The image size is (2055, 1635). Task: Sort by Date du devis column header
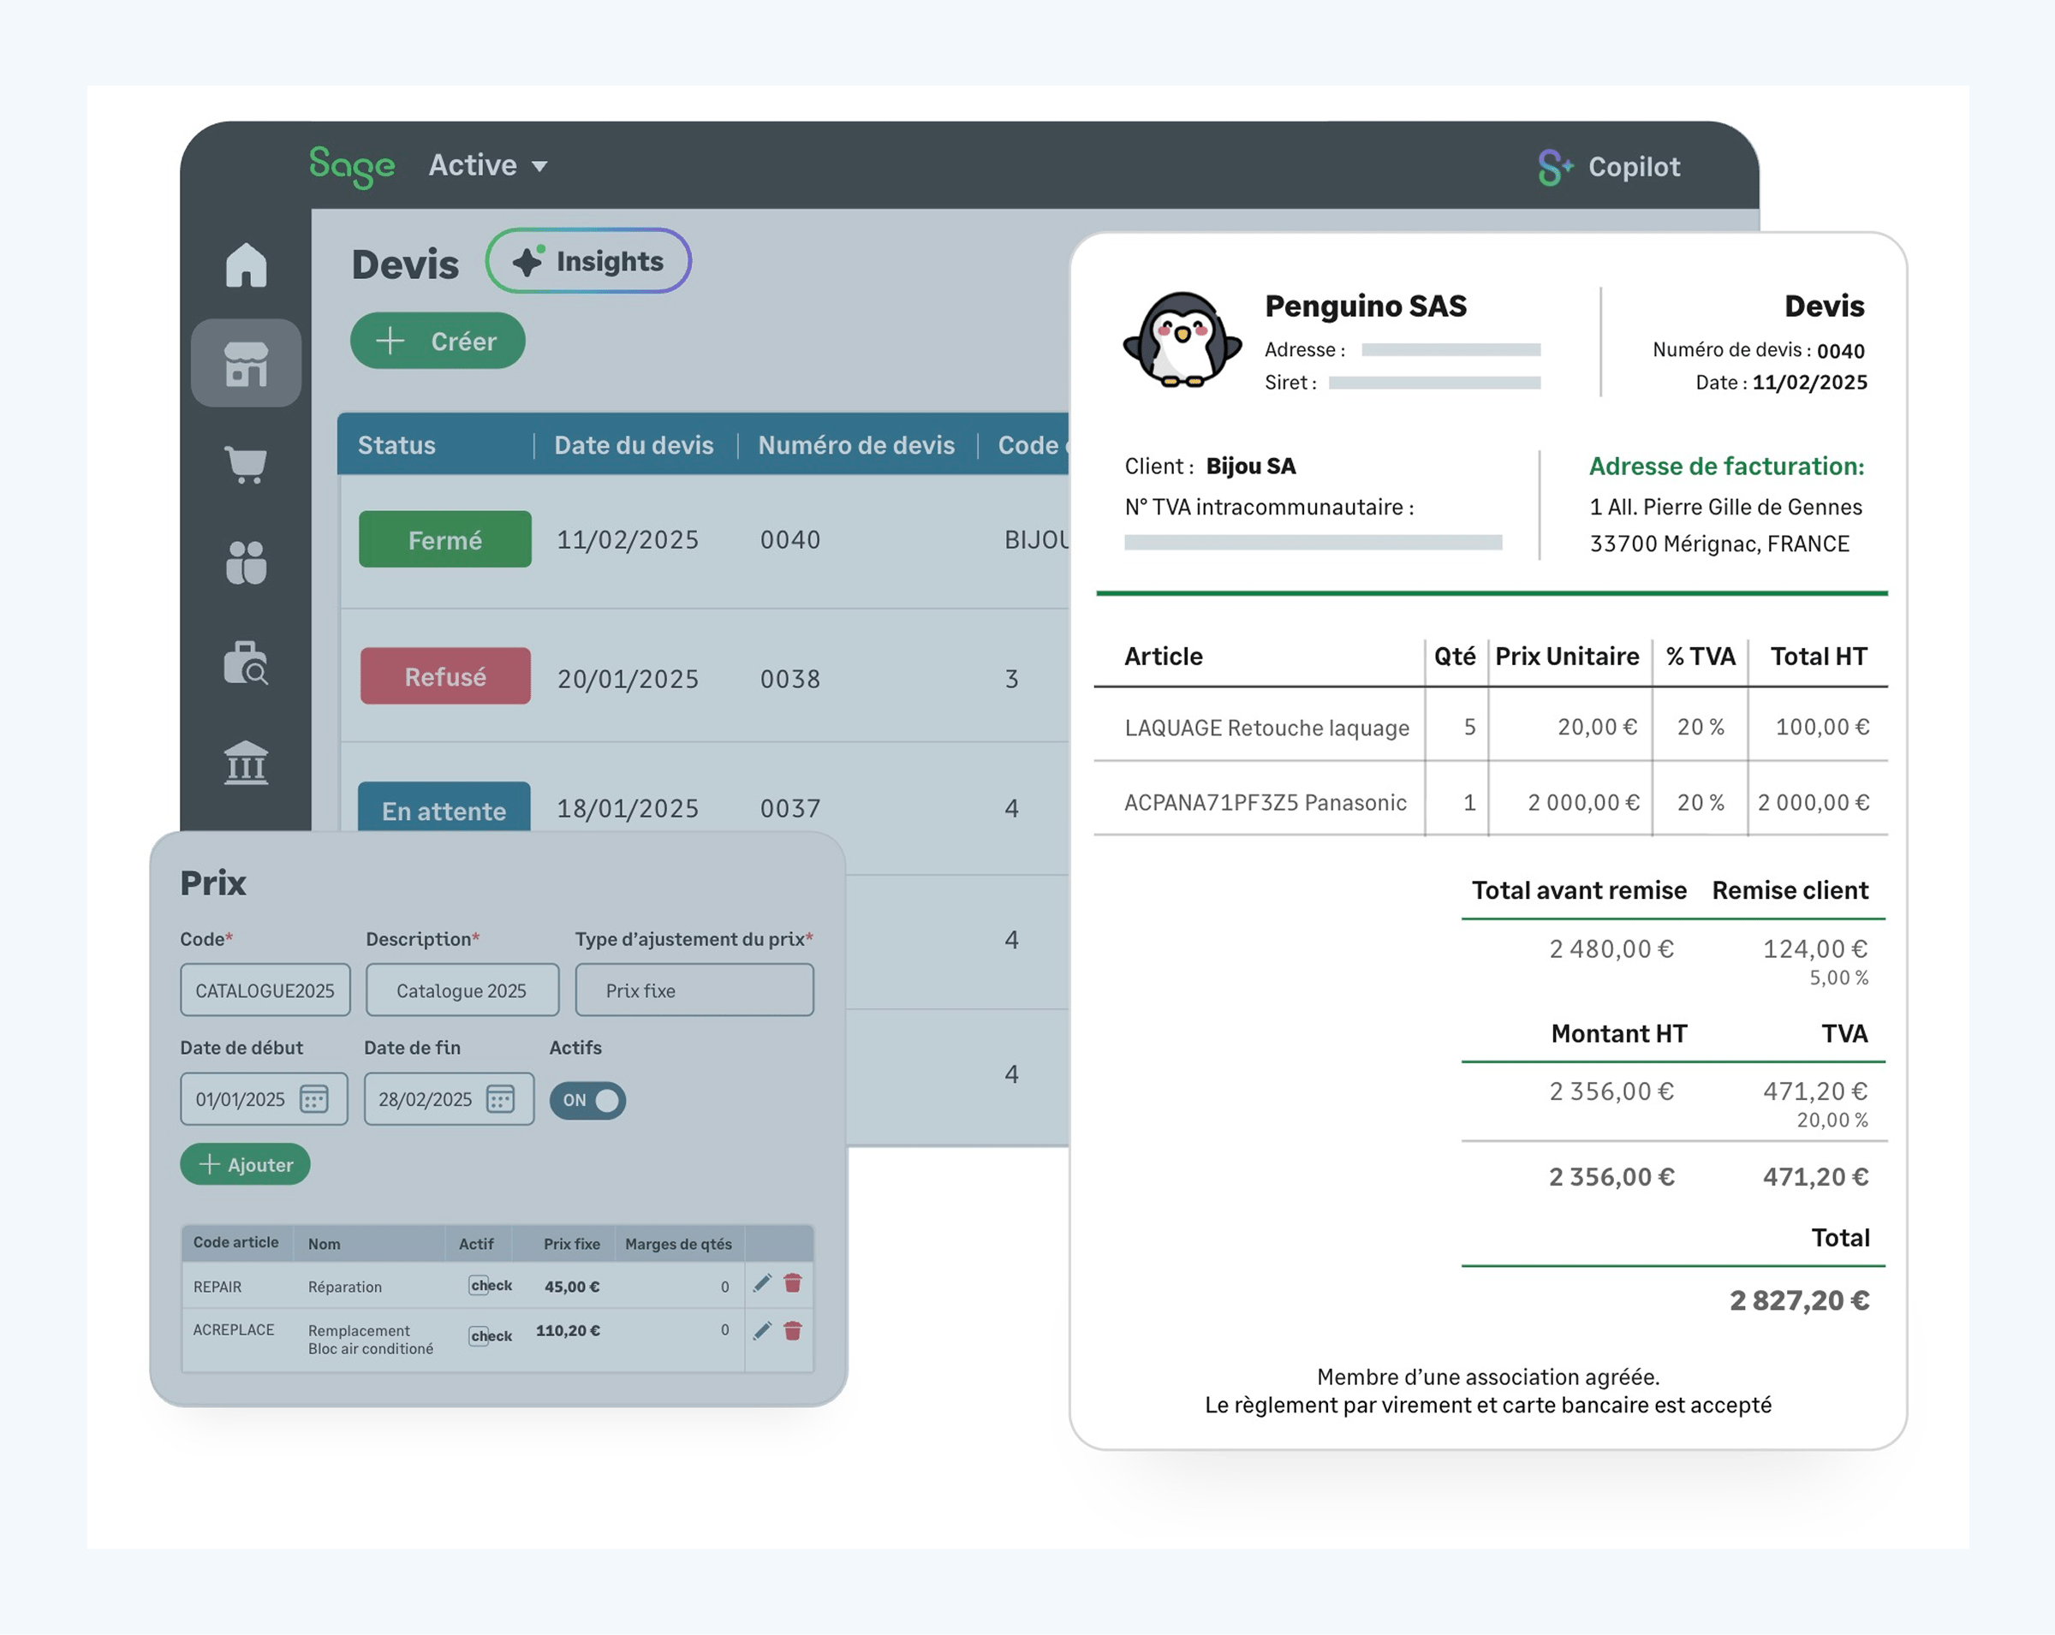634,445
